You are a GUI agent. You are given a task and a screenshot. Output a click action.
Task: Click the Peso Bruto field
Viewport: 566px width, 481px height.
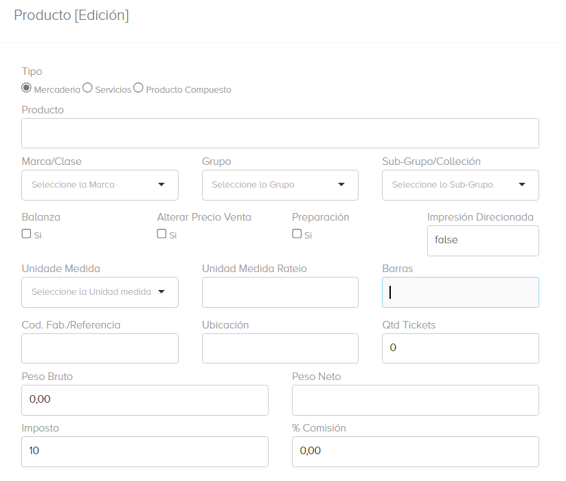[144, 400]
